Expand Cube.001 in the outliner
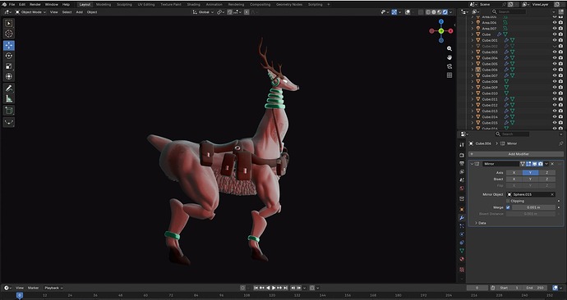The height and width of the screenshot is (300, 567). click(472, 40)
